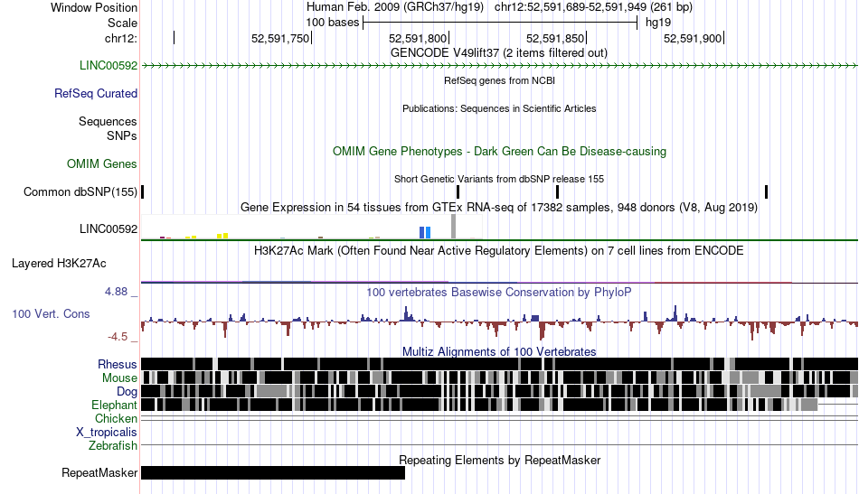The width and height of the screenshot is (859, 494).
Task: Click the OMIM Gene Phenotypes track title
Action: click(499, 152)
